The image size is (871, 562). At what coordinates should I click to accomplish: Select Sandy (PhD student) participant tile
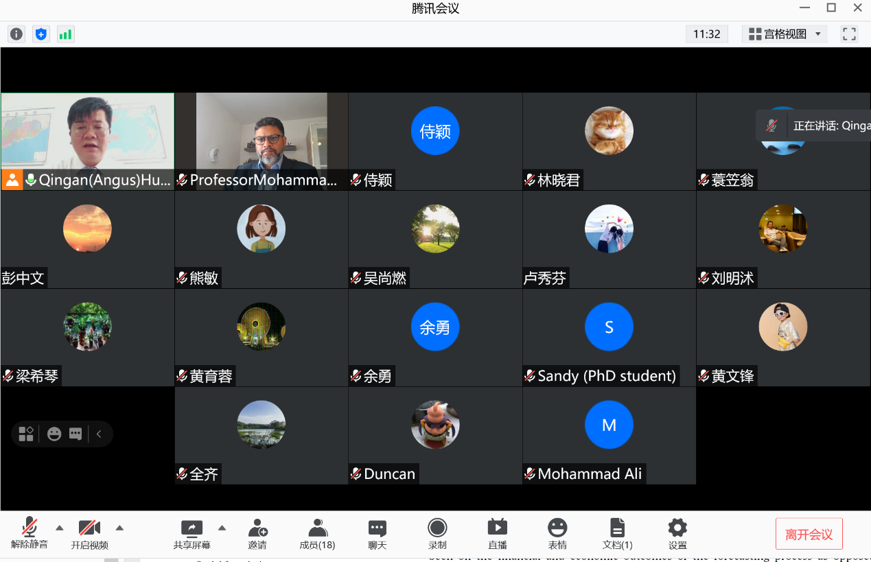click(x=609, y=337)
